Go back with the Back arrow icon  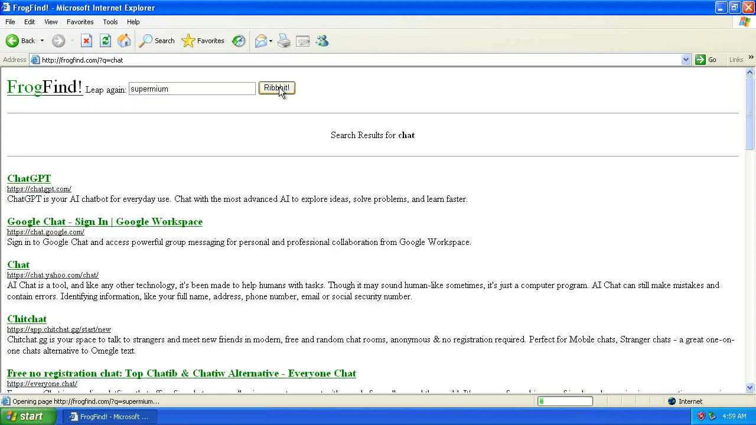pos(12,41)
